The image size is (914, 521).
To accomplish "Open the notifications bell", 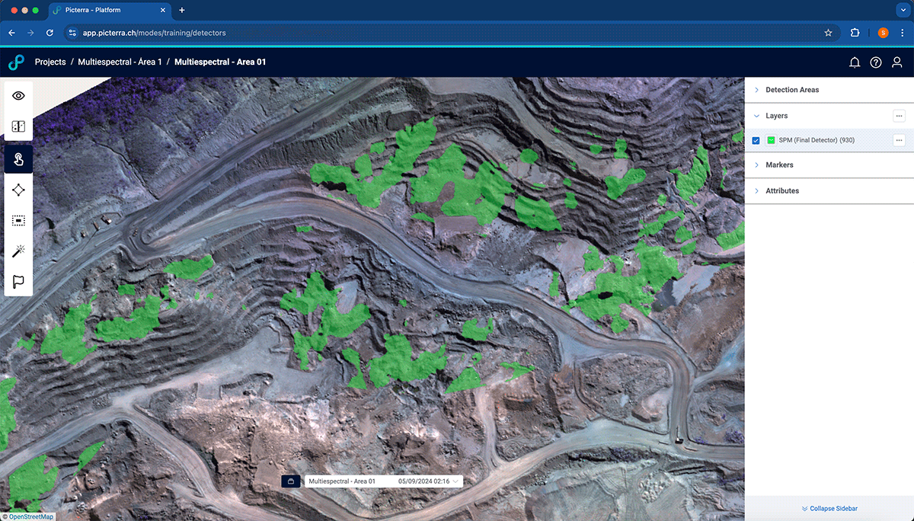I will (x=855, y=62).
